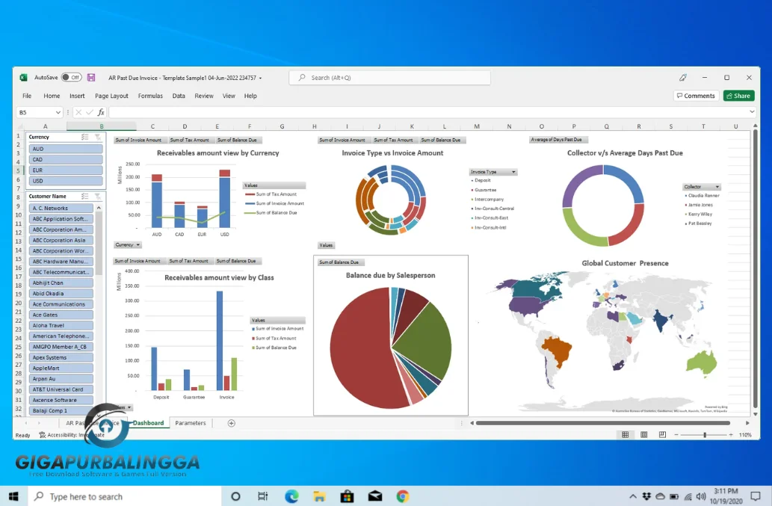This screenshot has height=506, width=772.
Task: Toggle AutoSave switch on
Action: click(x=71, y=78)
